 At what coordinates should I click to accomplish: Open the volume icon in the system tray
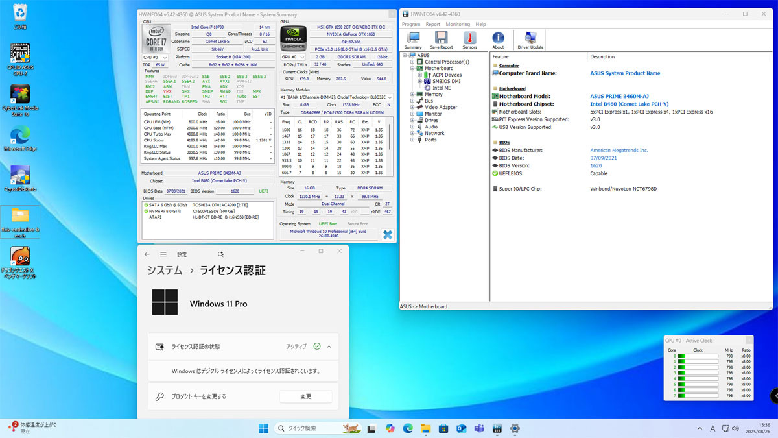click(x=735, y=428)
